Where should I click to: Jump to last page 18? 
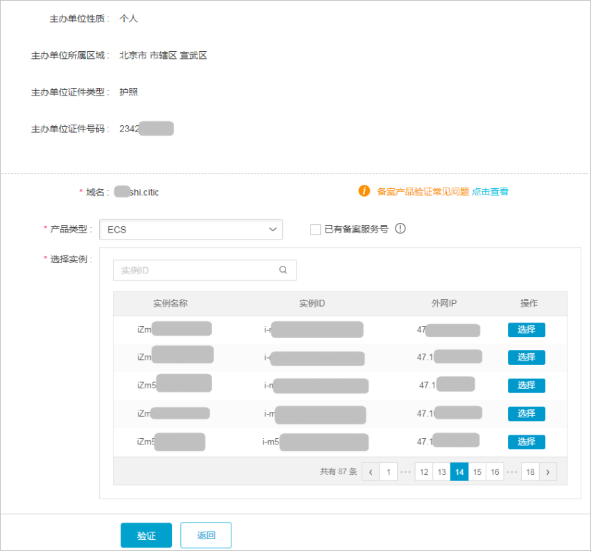coord(530,472)
